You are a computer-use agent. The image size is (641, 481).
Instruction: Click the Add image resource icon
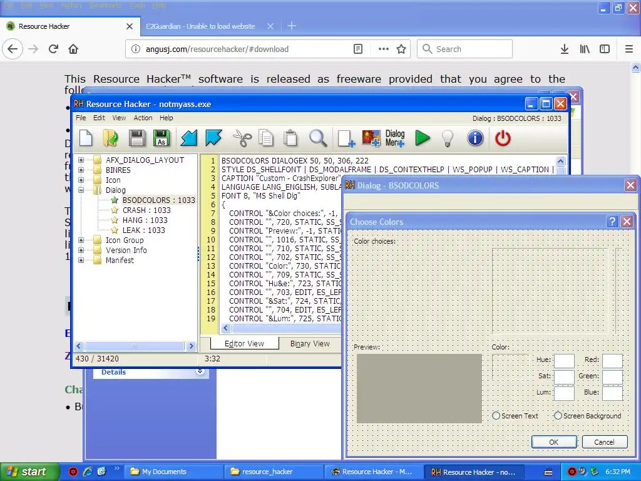[x=371, y=138]
